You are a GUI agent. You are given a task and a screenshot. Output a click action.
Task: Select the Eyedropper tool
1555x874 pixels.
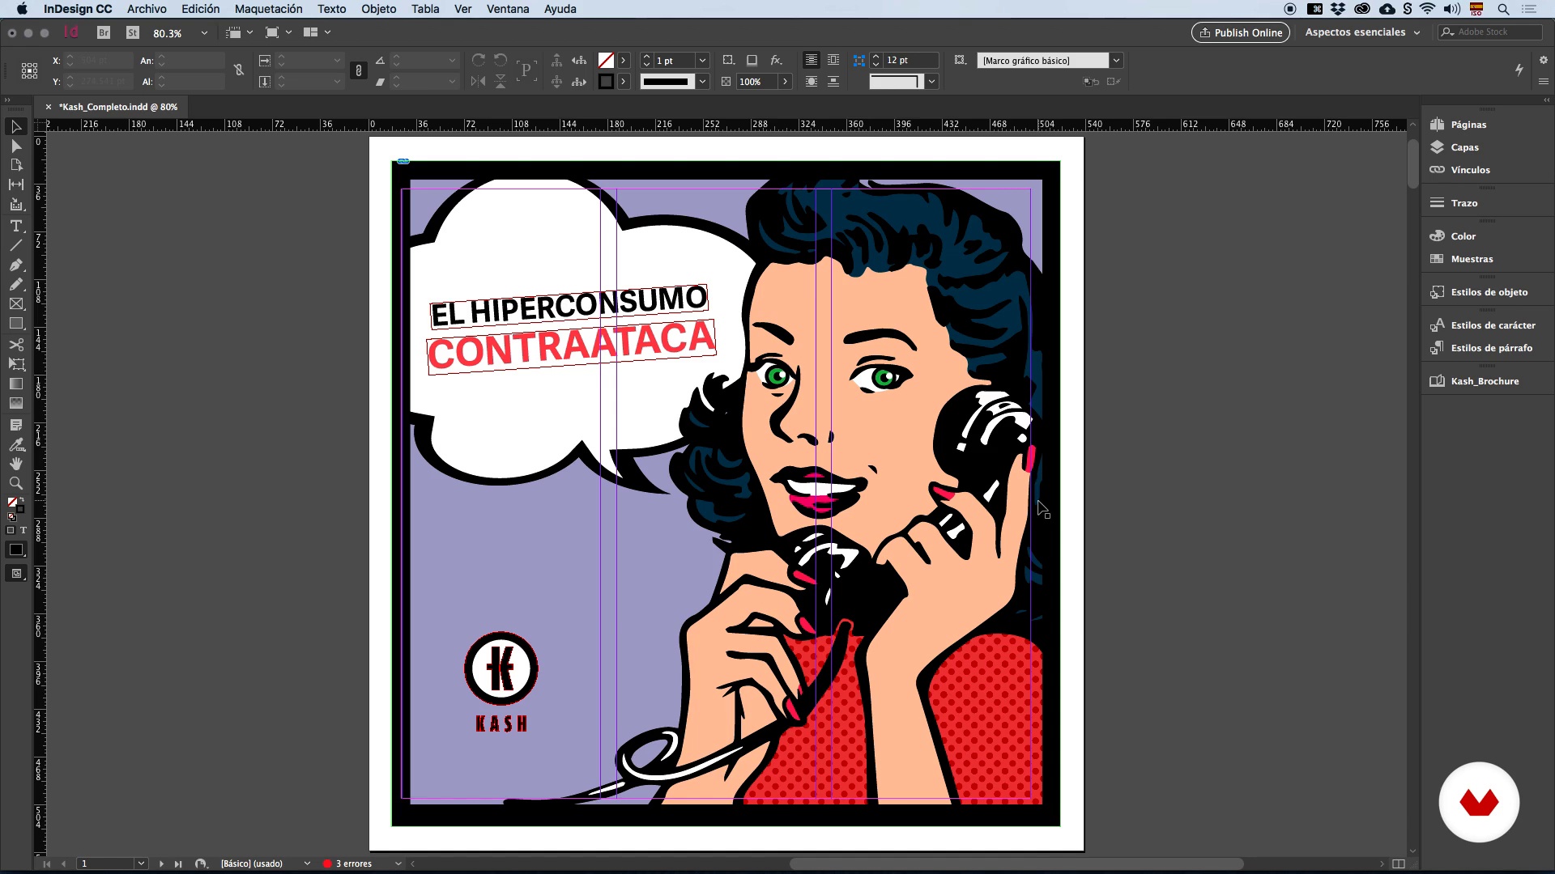click(x=15, y=444)
